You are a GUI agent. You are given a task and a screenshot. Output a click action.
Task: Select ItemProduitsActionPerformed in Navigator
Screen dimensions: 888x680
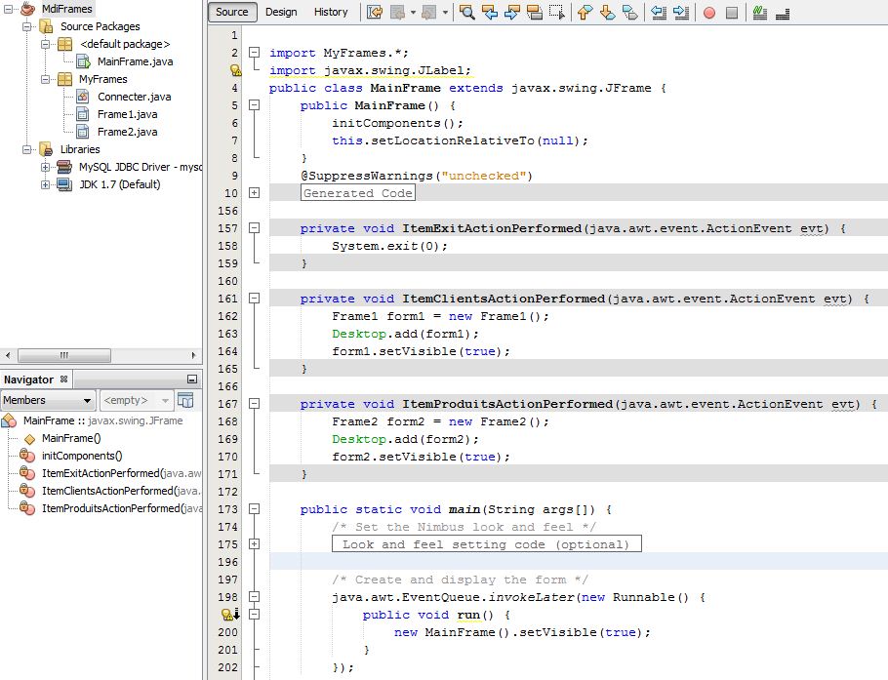pyautogui.click(x=121, y=508)
